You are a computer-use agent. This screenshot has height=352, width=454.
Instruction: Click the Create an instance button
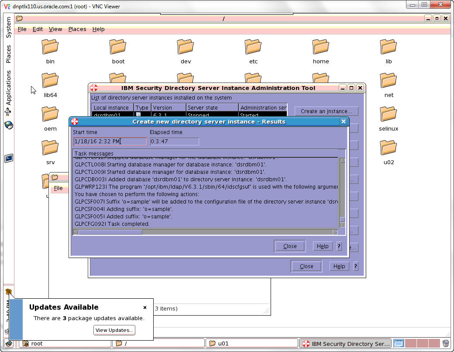pyautogui.click(x=326, y=111)
